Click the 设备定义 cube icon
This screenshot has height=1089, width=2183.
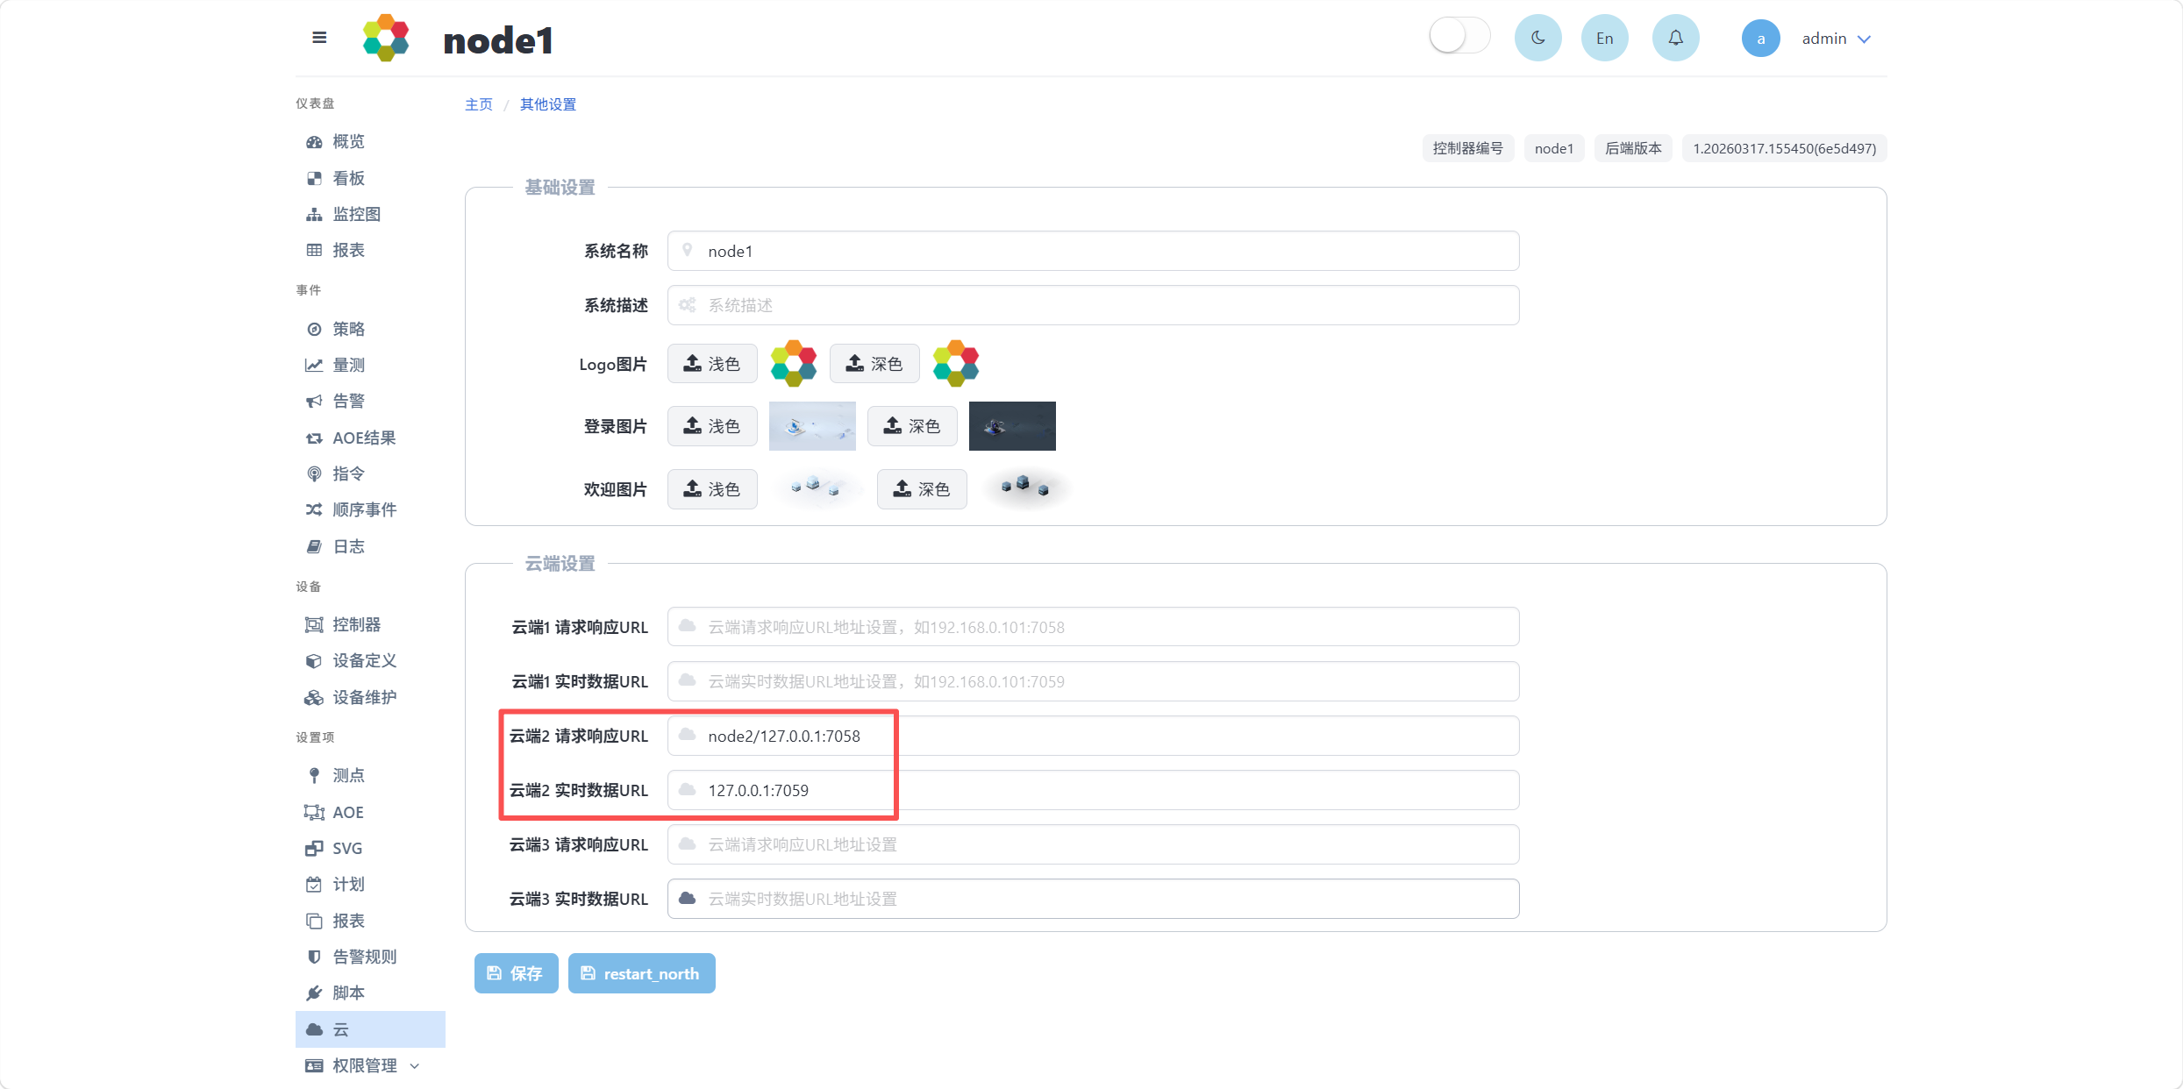314,660
